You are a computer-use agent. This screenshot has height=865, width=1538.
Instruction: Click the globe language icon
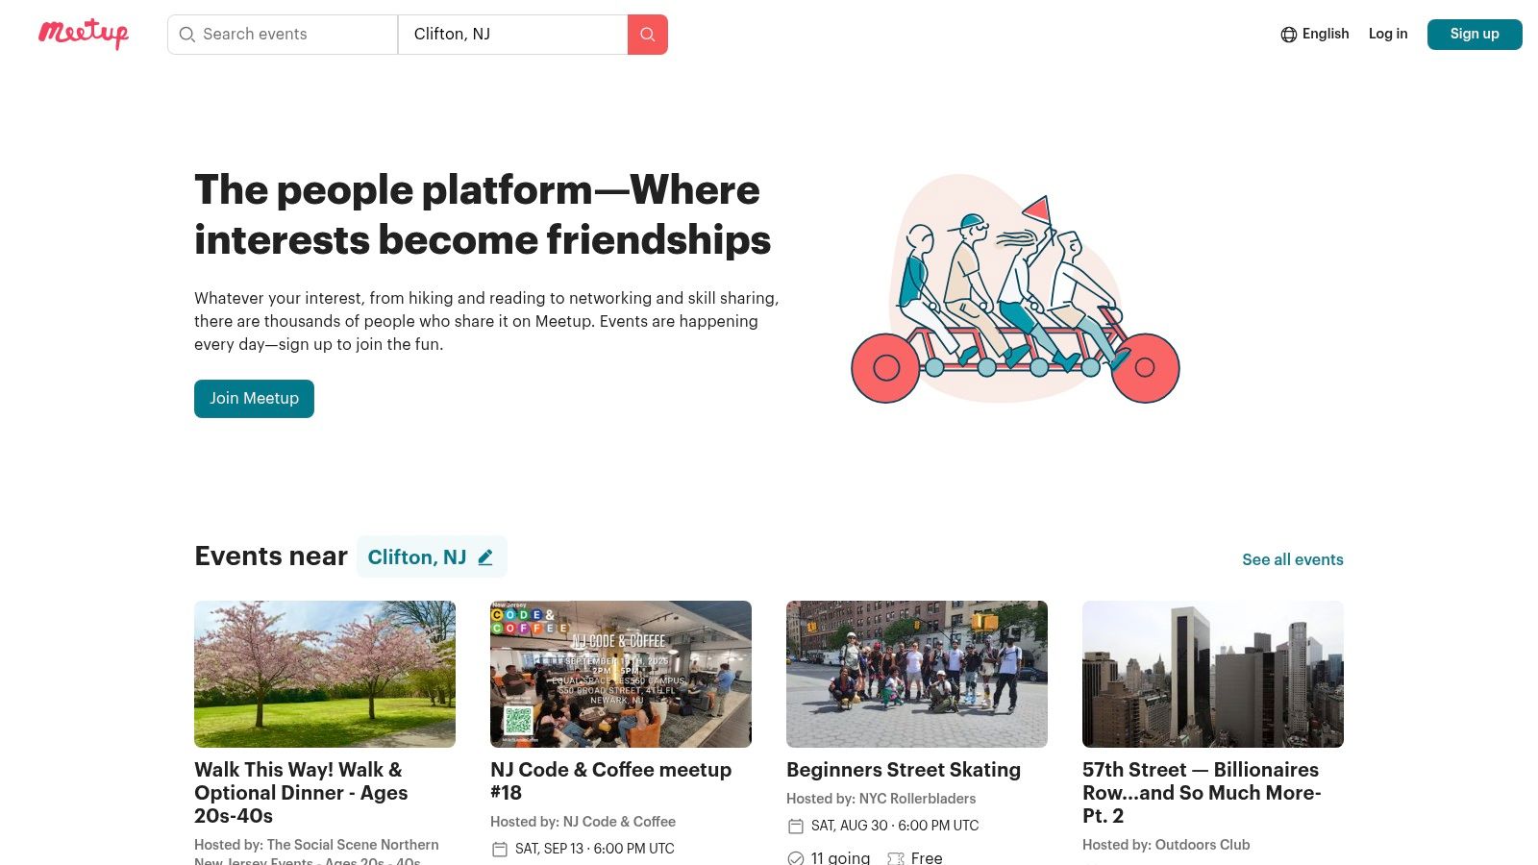point(1289,35)
